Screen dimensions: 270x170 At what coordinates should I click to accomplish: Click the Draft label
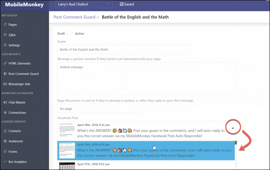click(61, 34)
